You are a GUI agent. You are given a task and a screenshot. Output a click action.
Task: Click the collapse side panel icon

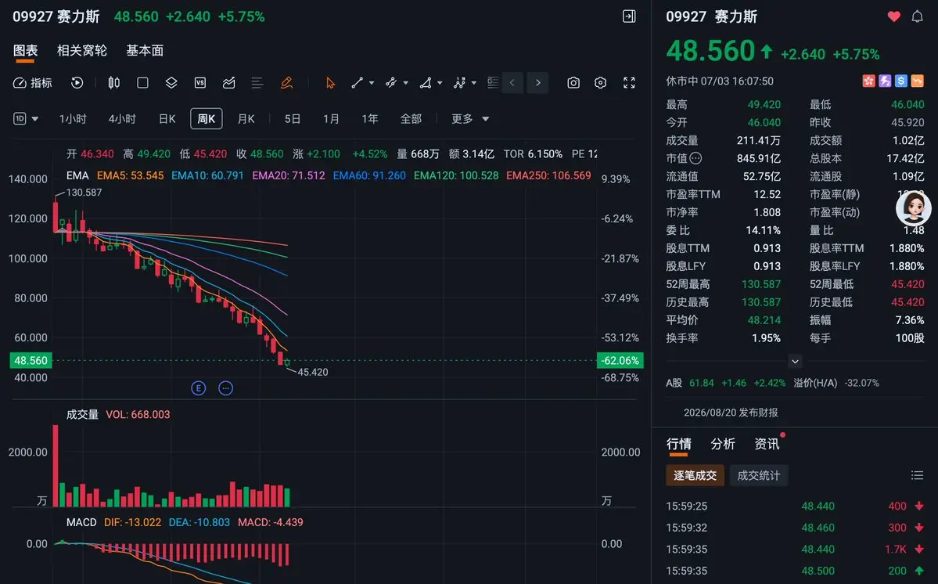pos(629,16)
